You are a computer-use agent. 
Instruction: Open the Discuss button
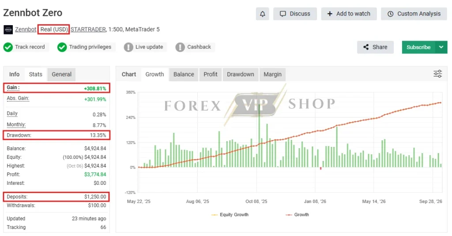295,14
